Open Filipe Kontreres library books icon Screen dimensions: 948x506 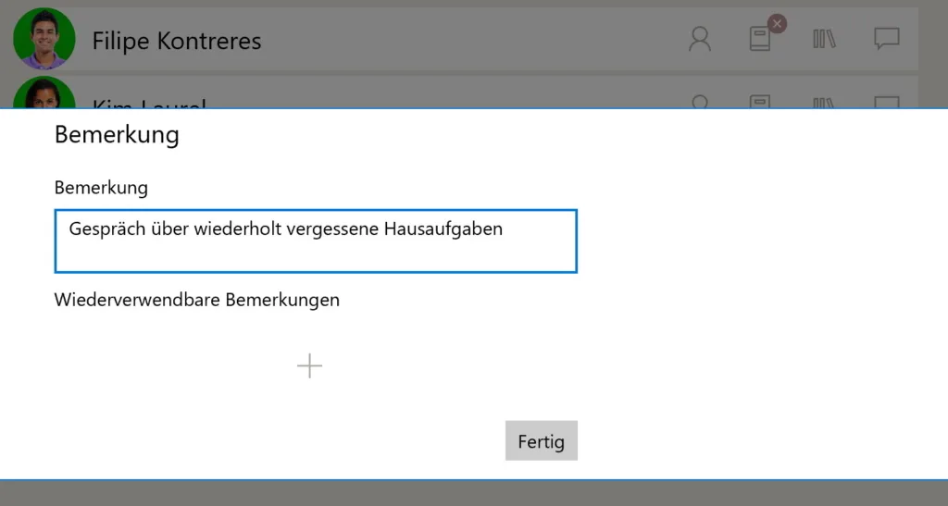pos(824,39)
